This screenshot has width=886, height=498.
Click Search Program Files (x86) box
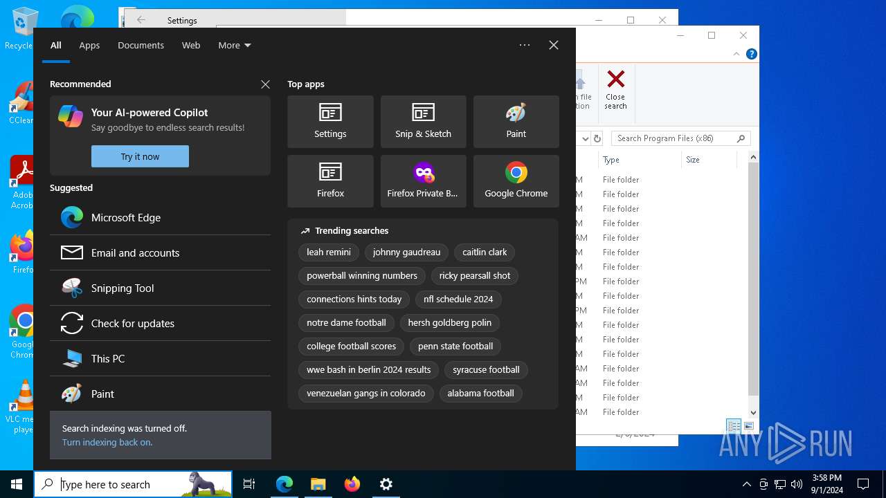point(680,138)
